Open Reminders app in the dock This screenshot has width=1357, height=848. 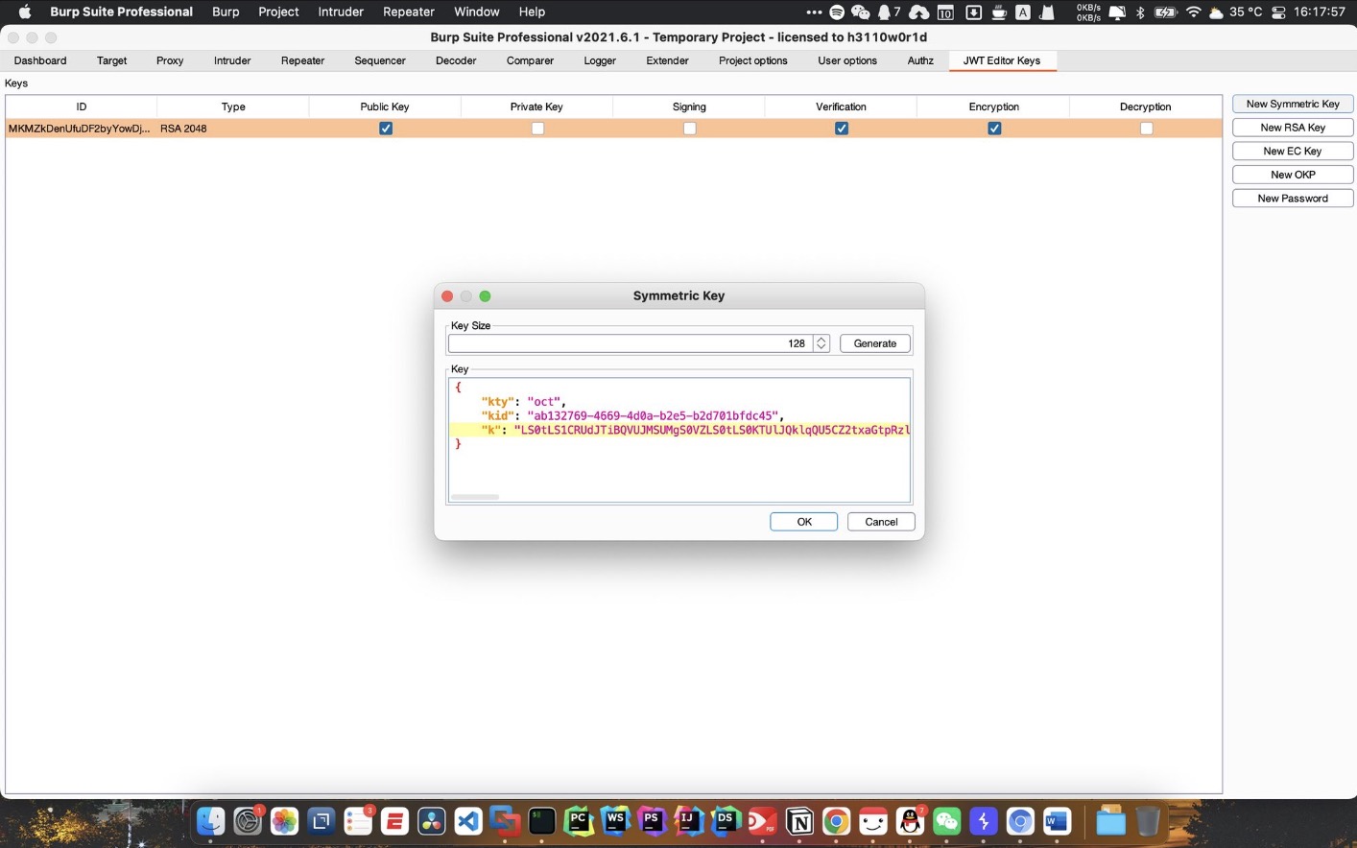(x=358, y=821)
